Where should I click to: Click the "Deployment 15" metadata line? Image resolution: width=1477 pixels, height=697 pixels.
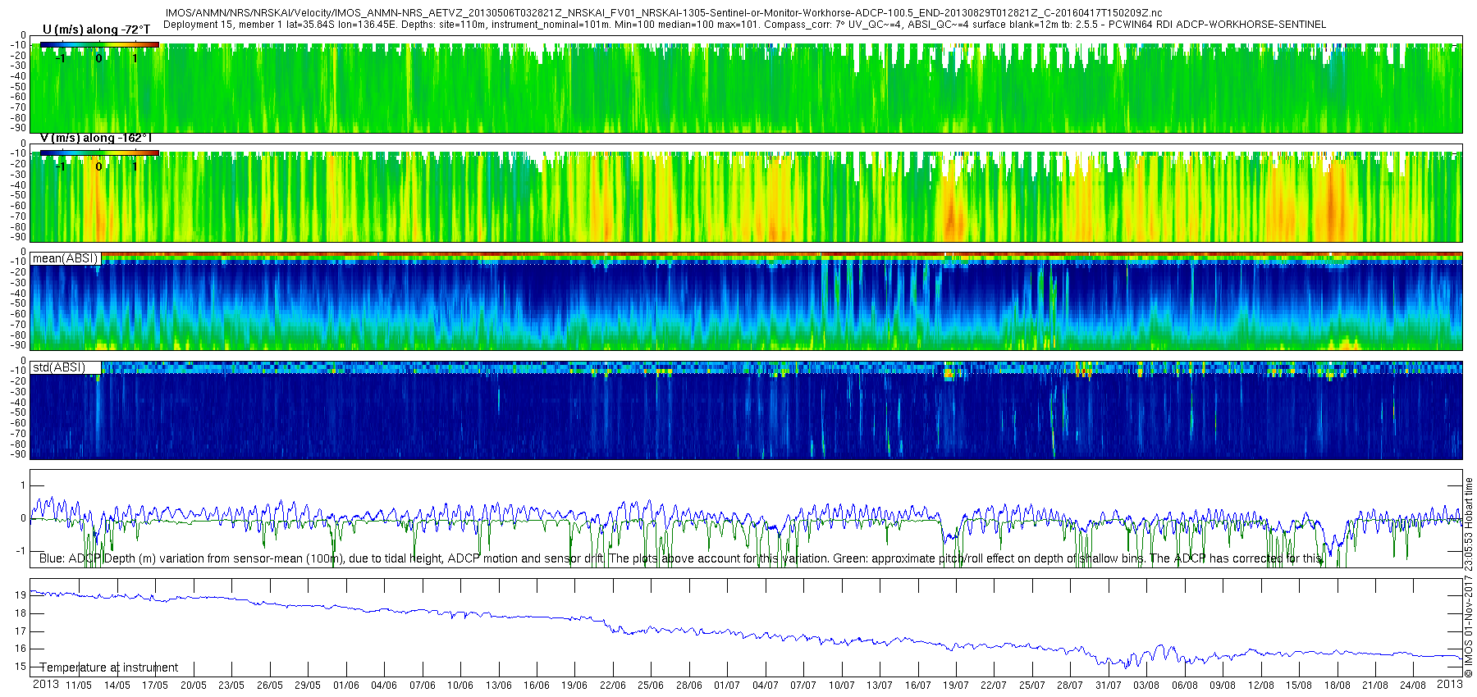coord(744,25)
